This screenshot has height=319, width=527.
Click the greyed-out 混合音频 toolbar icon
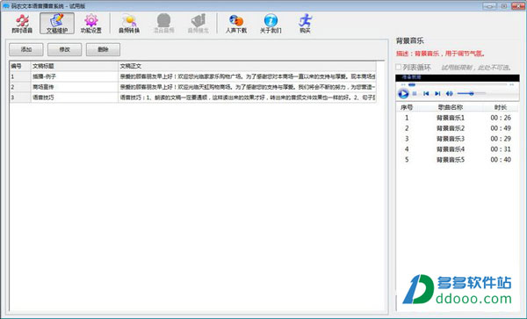(163, 24)
